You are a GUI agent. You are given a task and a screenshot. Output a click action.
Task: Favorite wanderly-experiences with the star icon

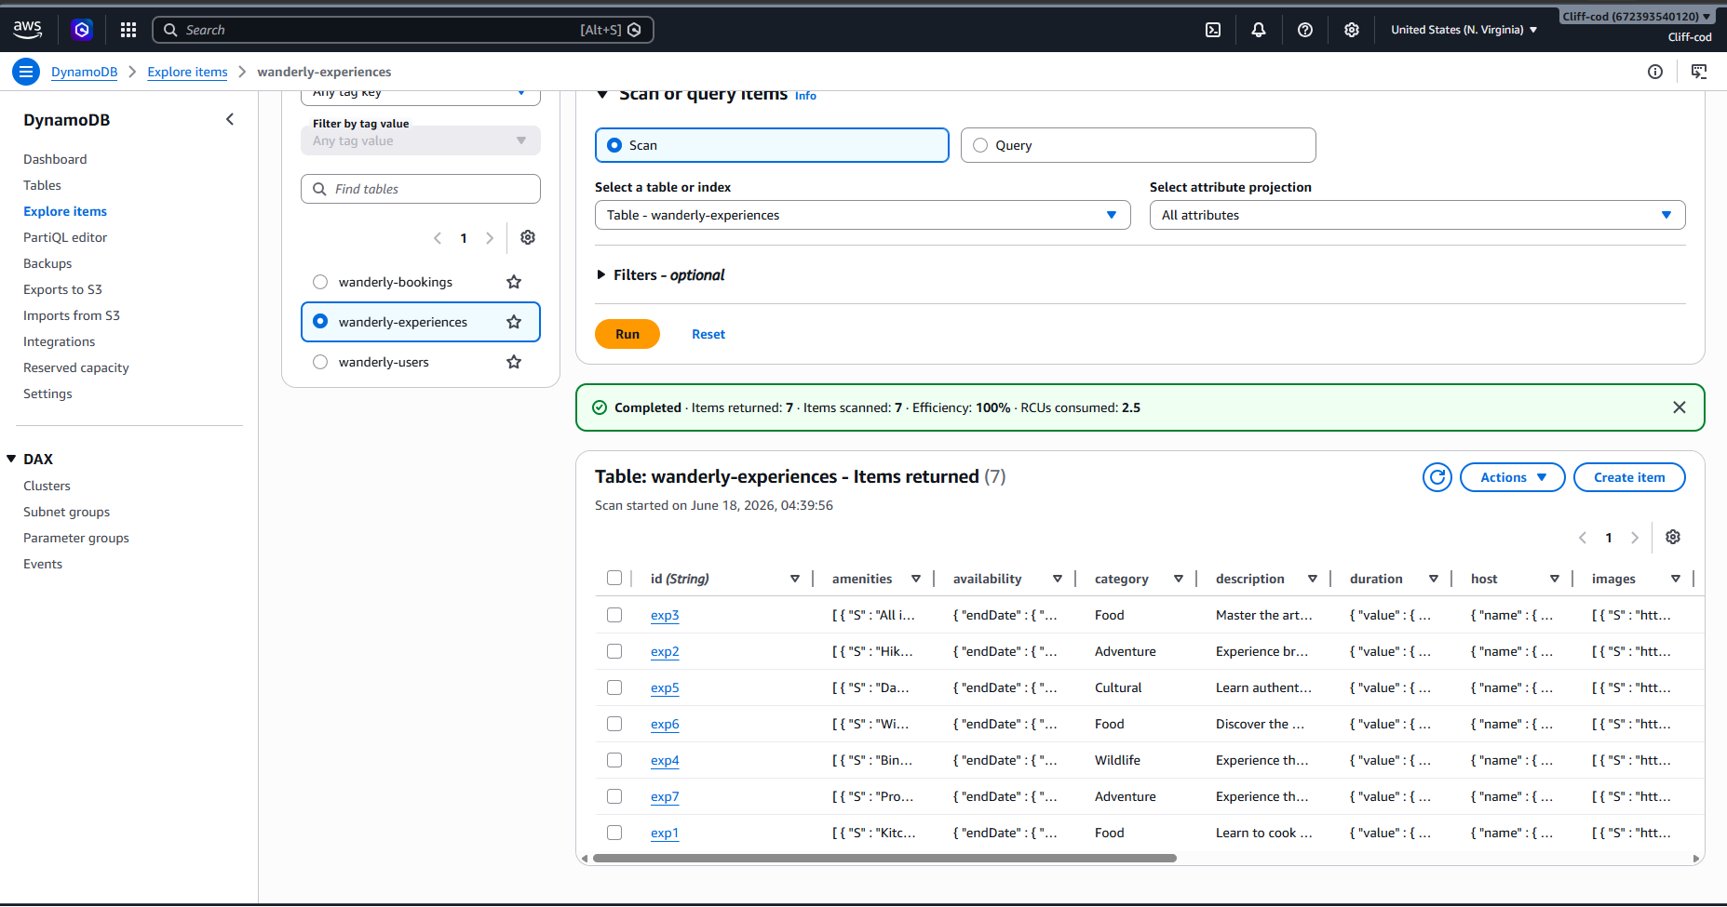514,322
